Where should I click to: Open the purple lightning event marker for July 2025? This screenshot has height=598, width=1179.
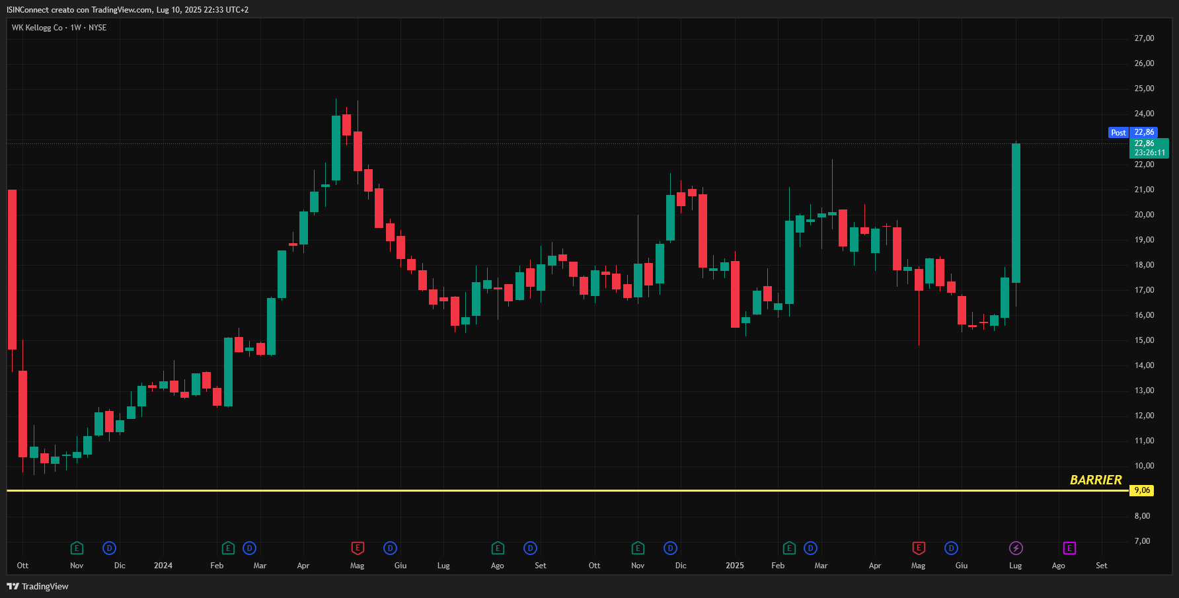(x=1016, y=548)
